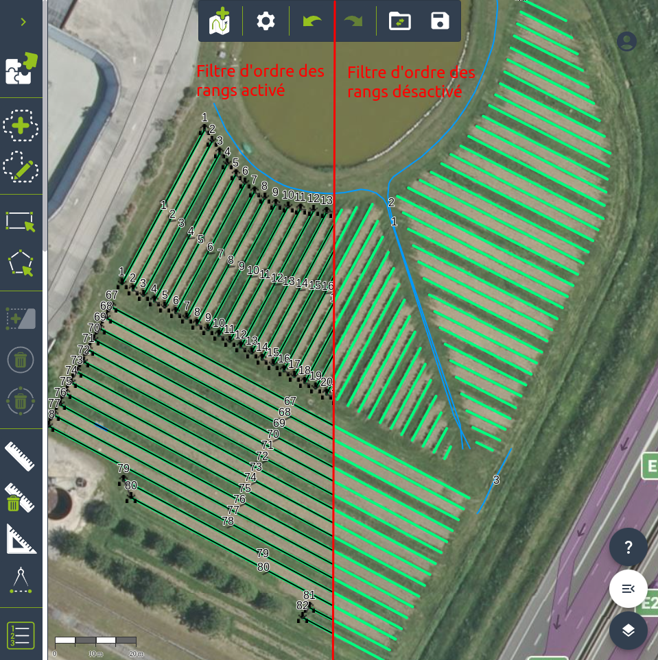The image size is (658, 660).
Task: Select the add new zone tool
Action: [21, 125]
